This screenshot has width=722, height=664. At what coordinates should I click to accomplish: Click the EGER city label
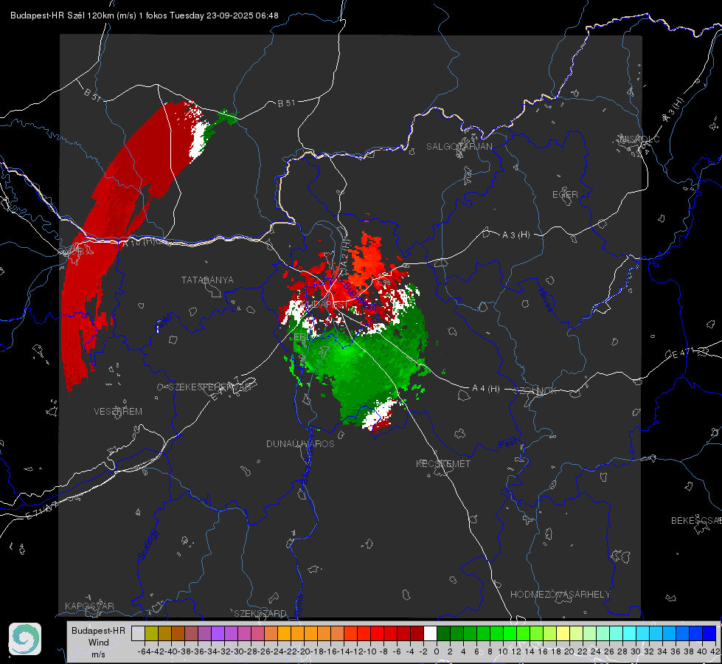pos(565,195)
